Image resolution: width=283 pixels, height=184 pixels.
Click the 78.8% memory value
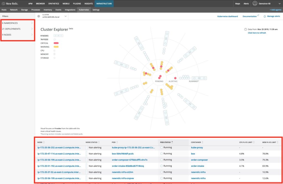pyautogui.click(x=265, y=154)
